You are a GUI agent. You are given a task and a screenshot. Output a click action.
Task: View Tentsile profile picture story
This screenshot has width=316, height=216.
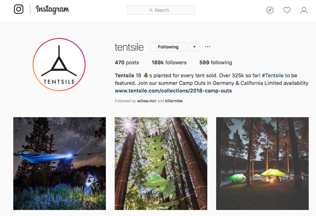coord(59,65)
